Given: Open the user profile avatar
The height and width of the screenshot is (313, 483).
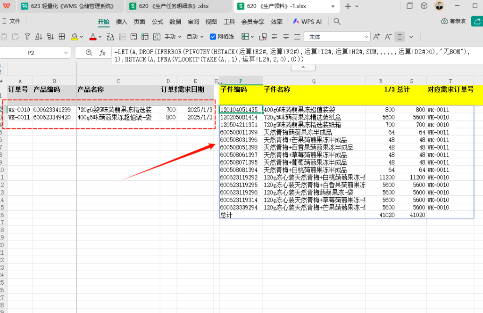Looking at the screenshot, I should pyautogui.click(x=439, y=6).
